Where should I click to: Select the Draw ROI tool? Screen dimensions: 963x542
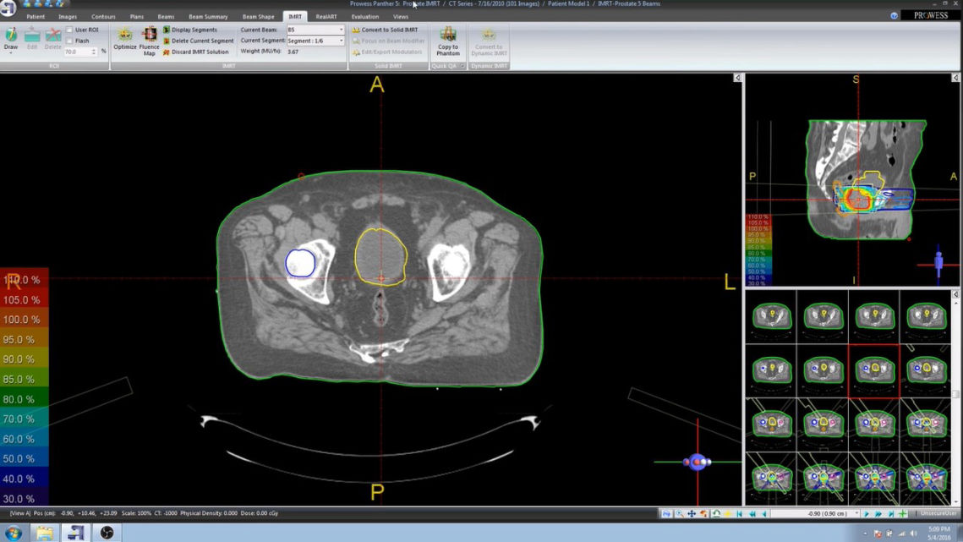(x=11, y=38)
